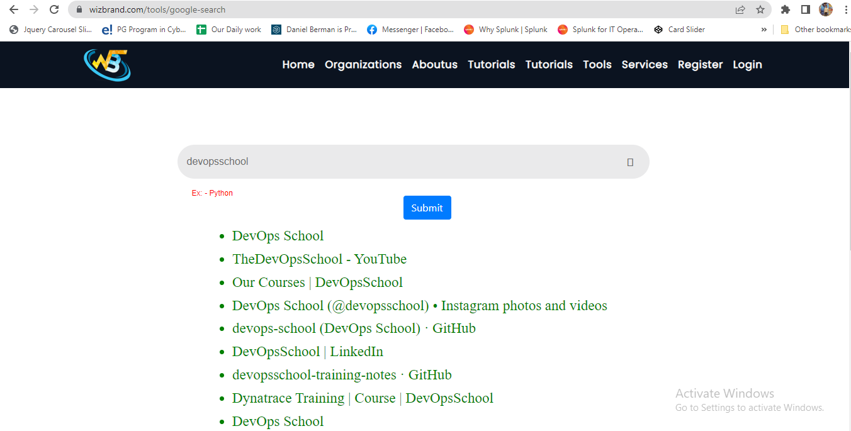851x431 pixels.
Task: Open Register nav item
Action: pos(701,64)
